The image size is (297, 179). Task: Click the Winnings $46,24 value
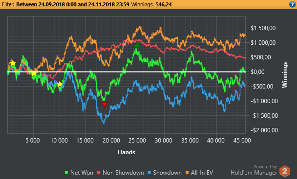coord(164,4)
